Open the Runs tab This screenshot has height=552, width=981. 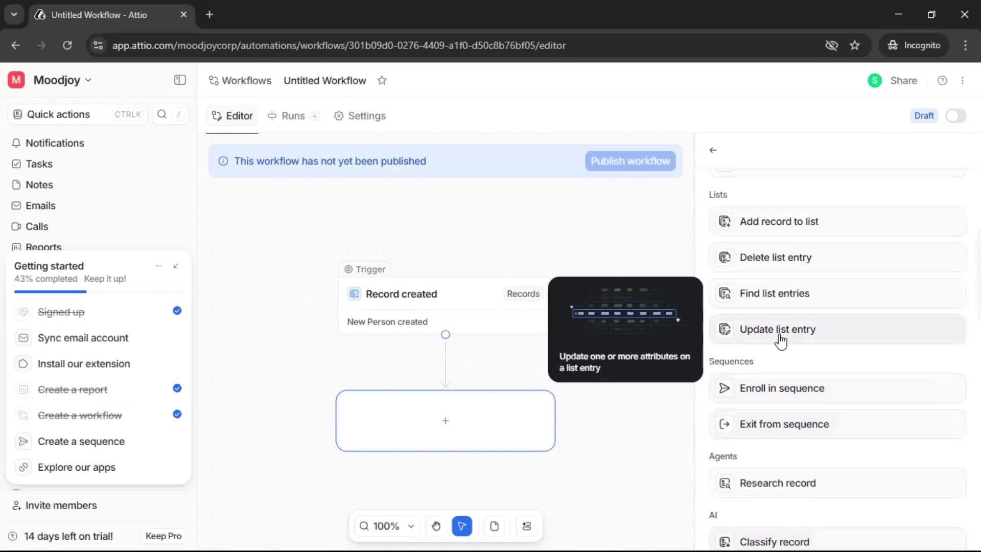292,116
